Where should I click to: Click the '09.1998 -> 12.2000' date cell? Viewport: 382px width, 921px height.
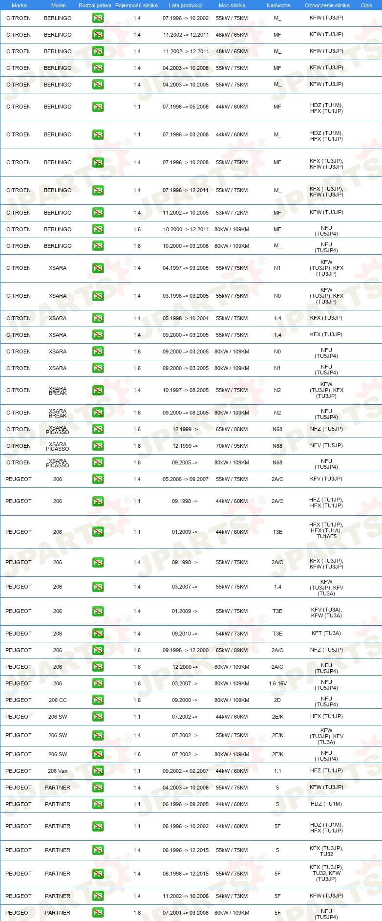coord(186,650)
